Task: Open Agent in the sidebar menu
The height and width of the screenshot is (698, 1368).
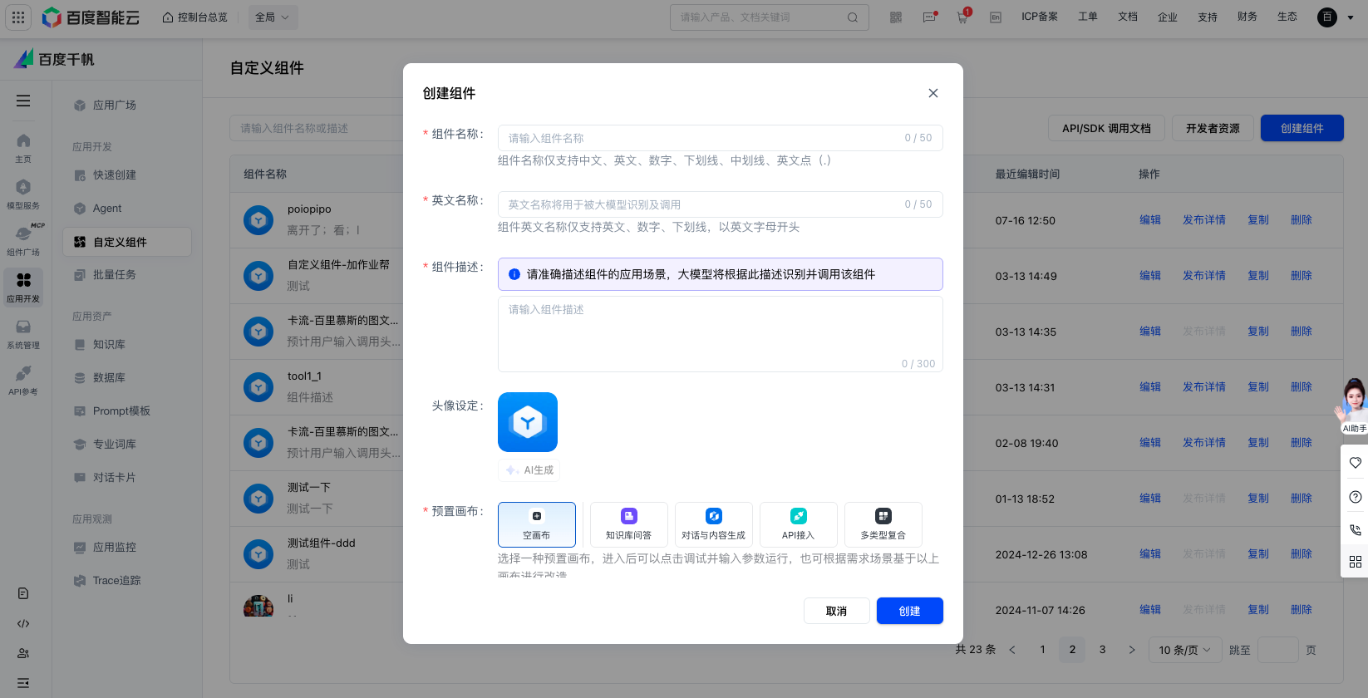Action: [107, 209]
